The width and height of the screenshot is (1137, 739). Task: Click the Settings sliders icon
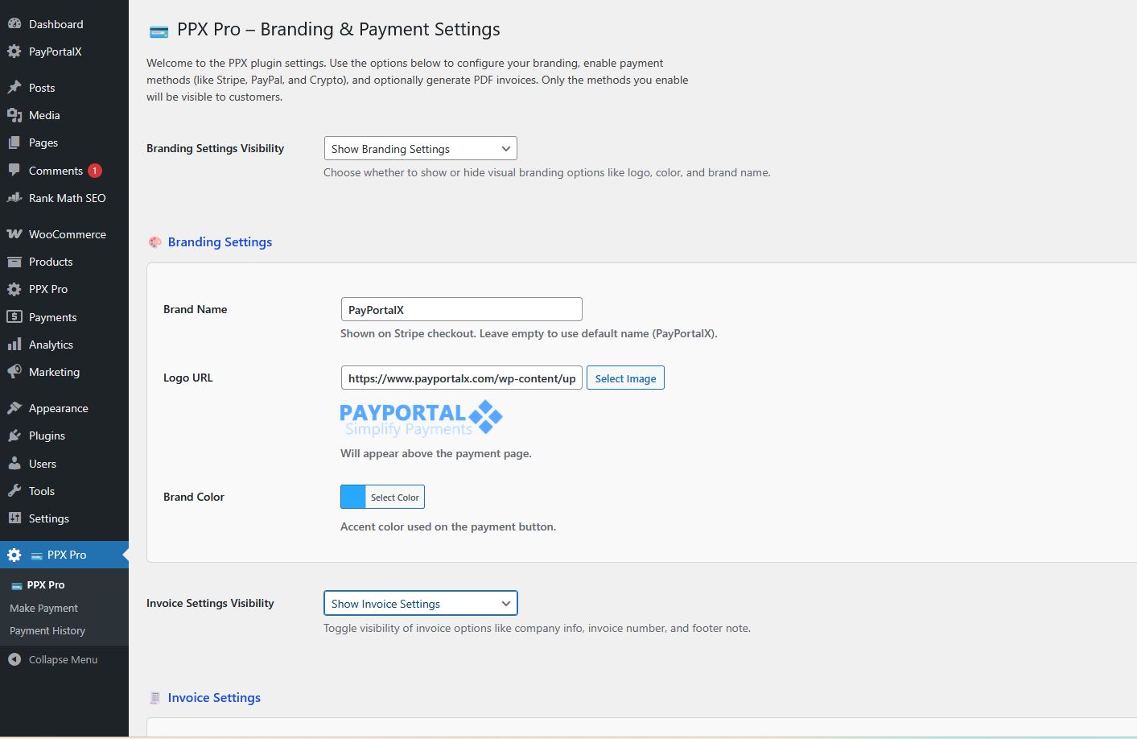pyautogui.click(x=14, y=518)
